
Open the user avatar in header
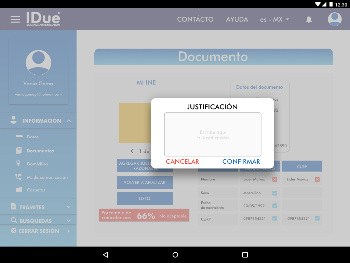pyautogui.click(x=335, y=20)
